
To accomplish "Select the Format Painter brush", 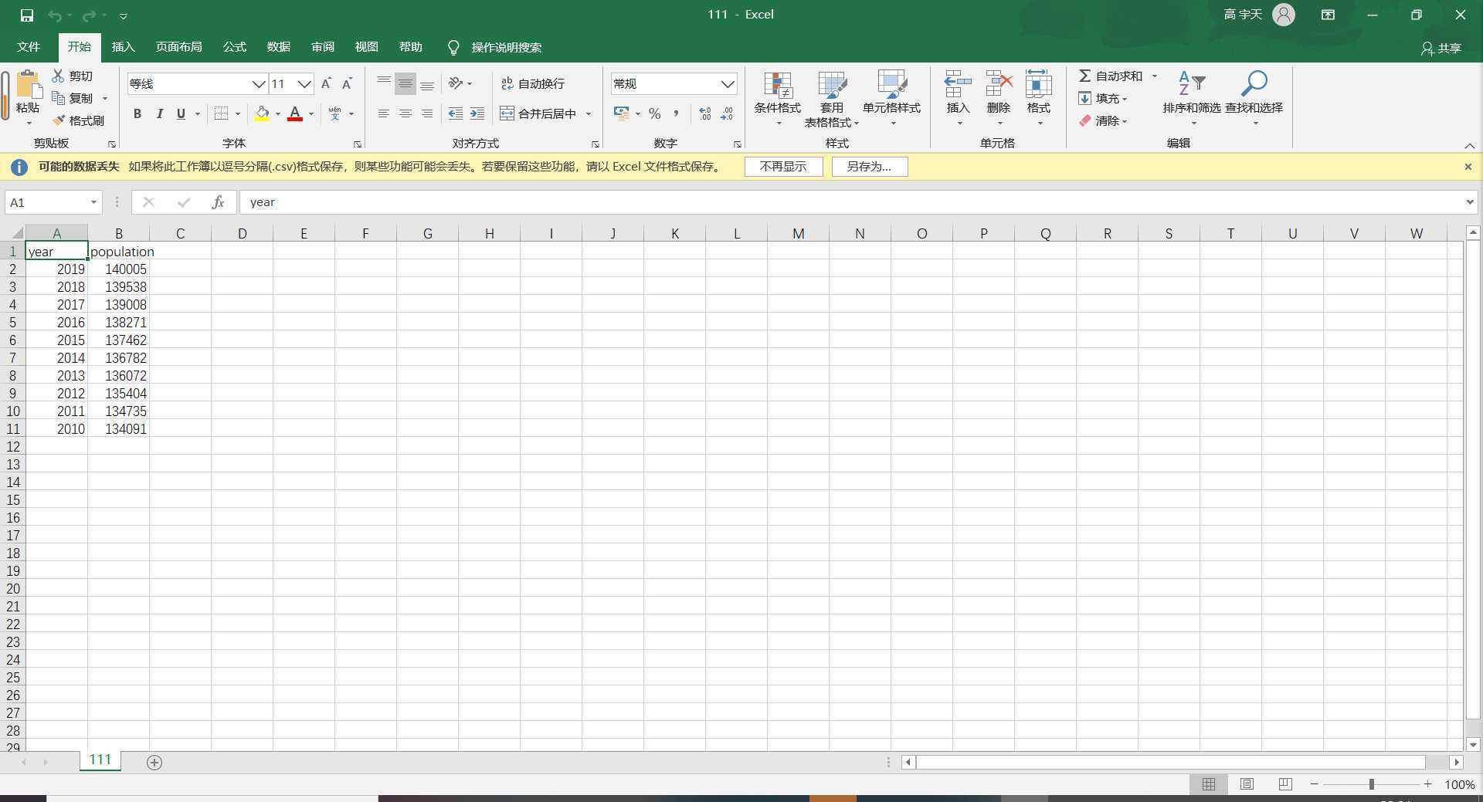I will pos(59,120).
